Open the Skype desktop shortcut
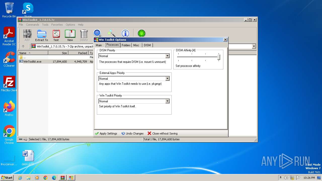Screen dimensions: 322x181 (x=28, y=10)
